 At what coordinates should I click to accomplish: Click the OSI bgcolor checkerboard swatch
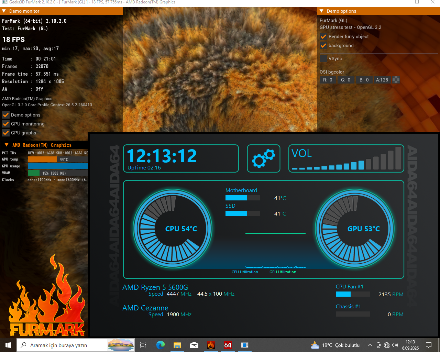coord(396,80)
